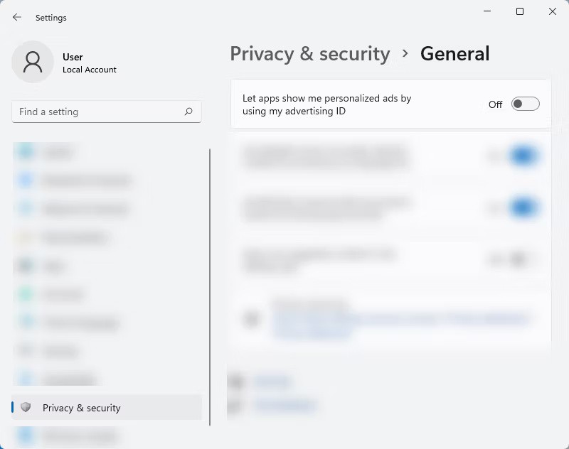Click the Off label beside the ads toggle
This screenshot has height=449, width=569.
coord(495,104)
